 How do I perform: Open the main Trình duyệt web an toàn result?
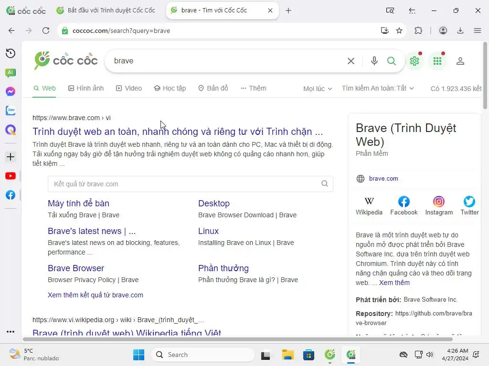(178, 132)
